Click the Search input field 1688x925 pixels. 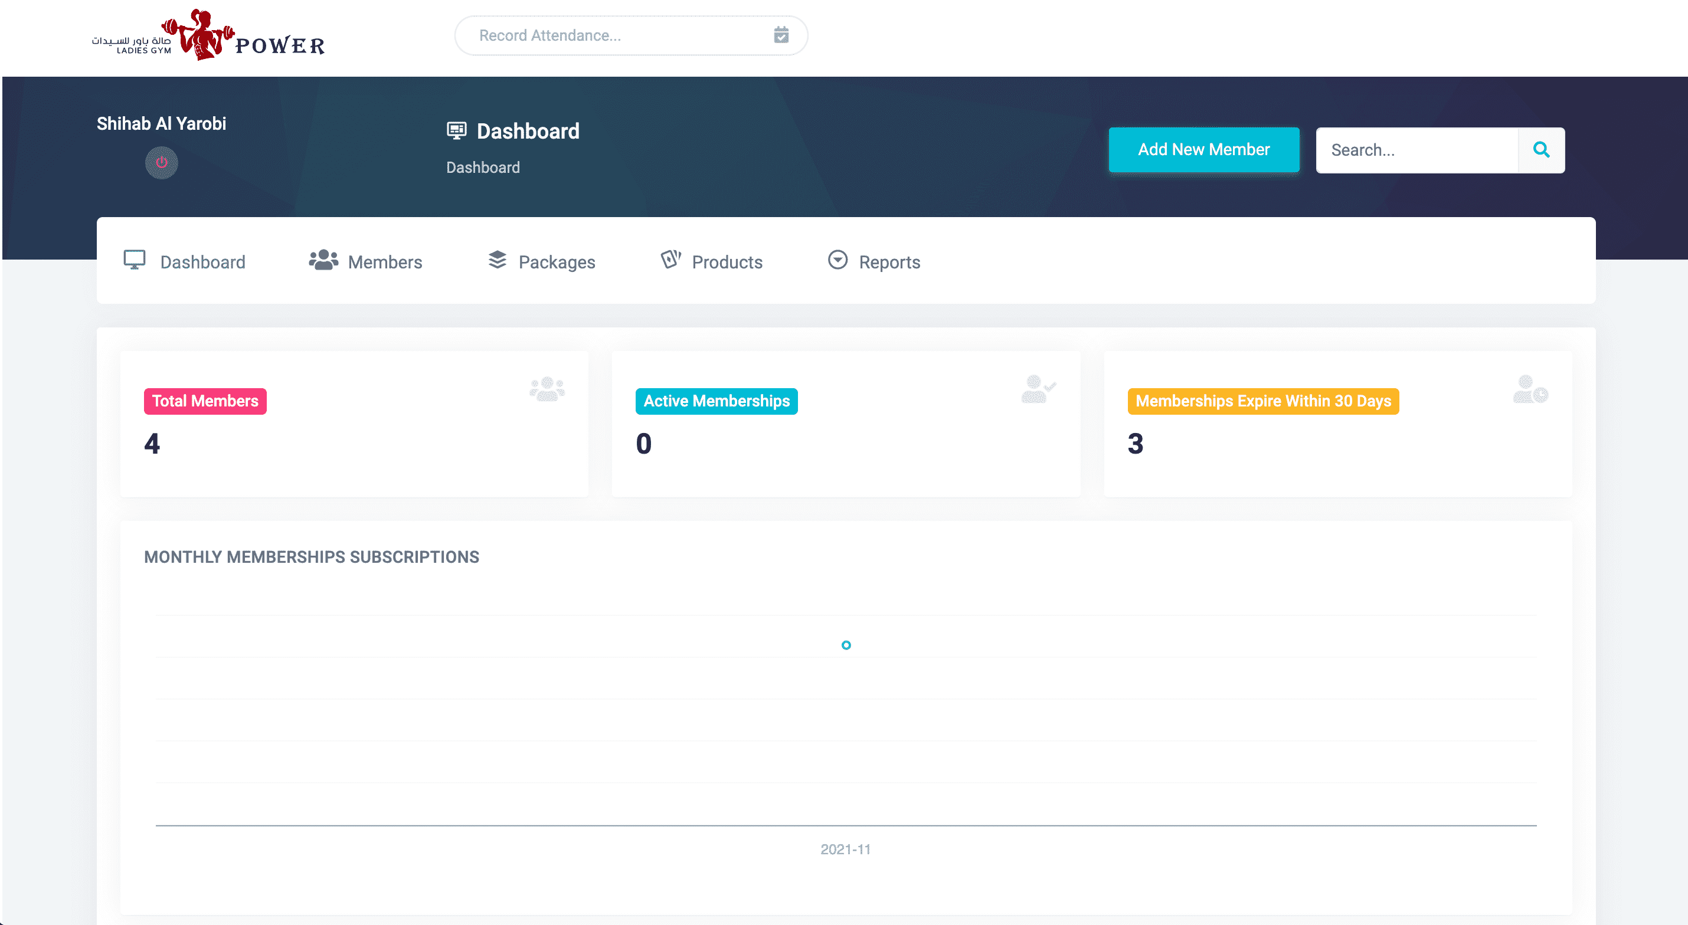pyautogui.click(x=1417, y=150)
